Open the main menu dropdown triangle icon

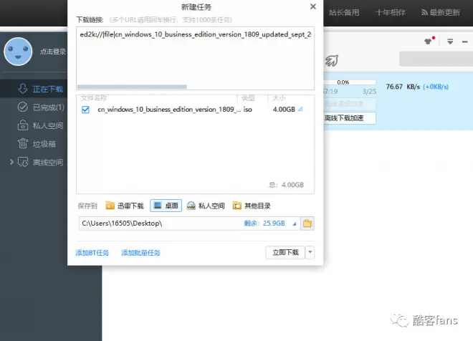tap(450, 42)
